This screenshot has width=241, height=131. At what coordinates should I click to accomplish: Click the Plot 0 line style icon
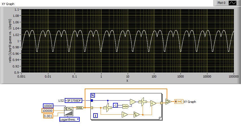pyautogui.click(x=233, y=3)
